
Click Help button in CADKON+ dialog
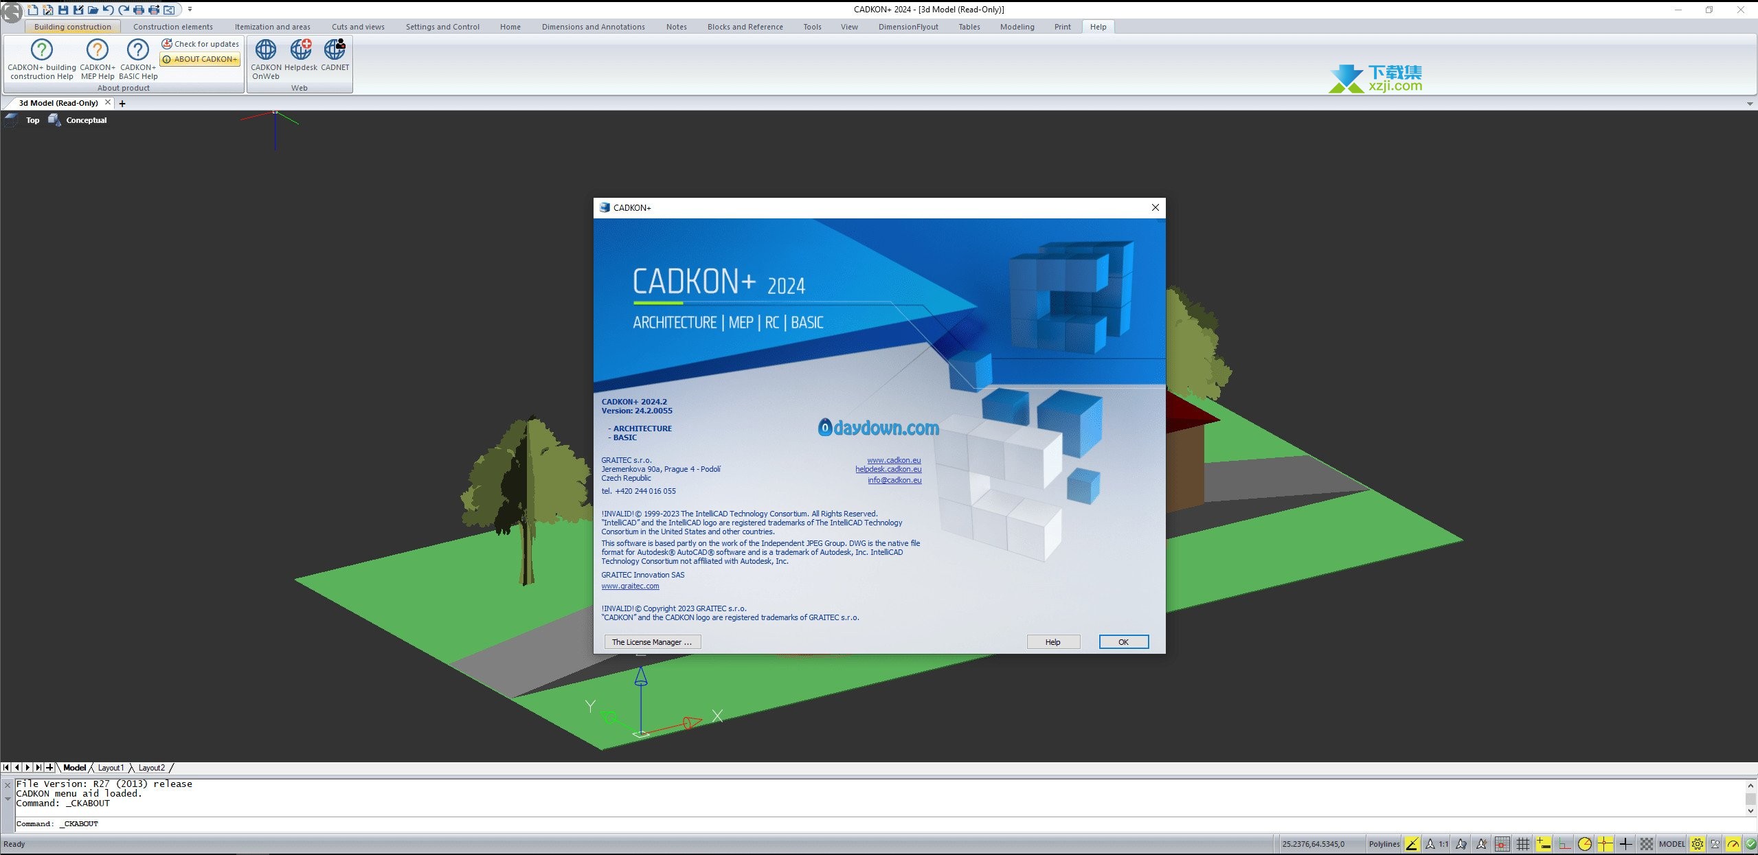tap(1053, 642)
